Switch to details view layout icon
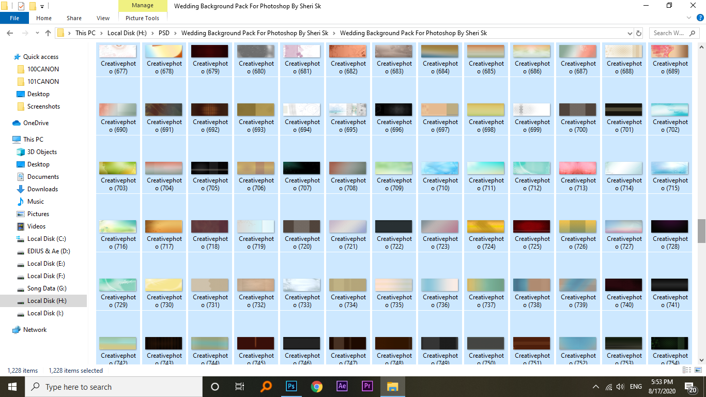Viewport: 706px width, 397px height. (x=687, y=370)
